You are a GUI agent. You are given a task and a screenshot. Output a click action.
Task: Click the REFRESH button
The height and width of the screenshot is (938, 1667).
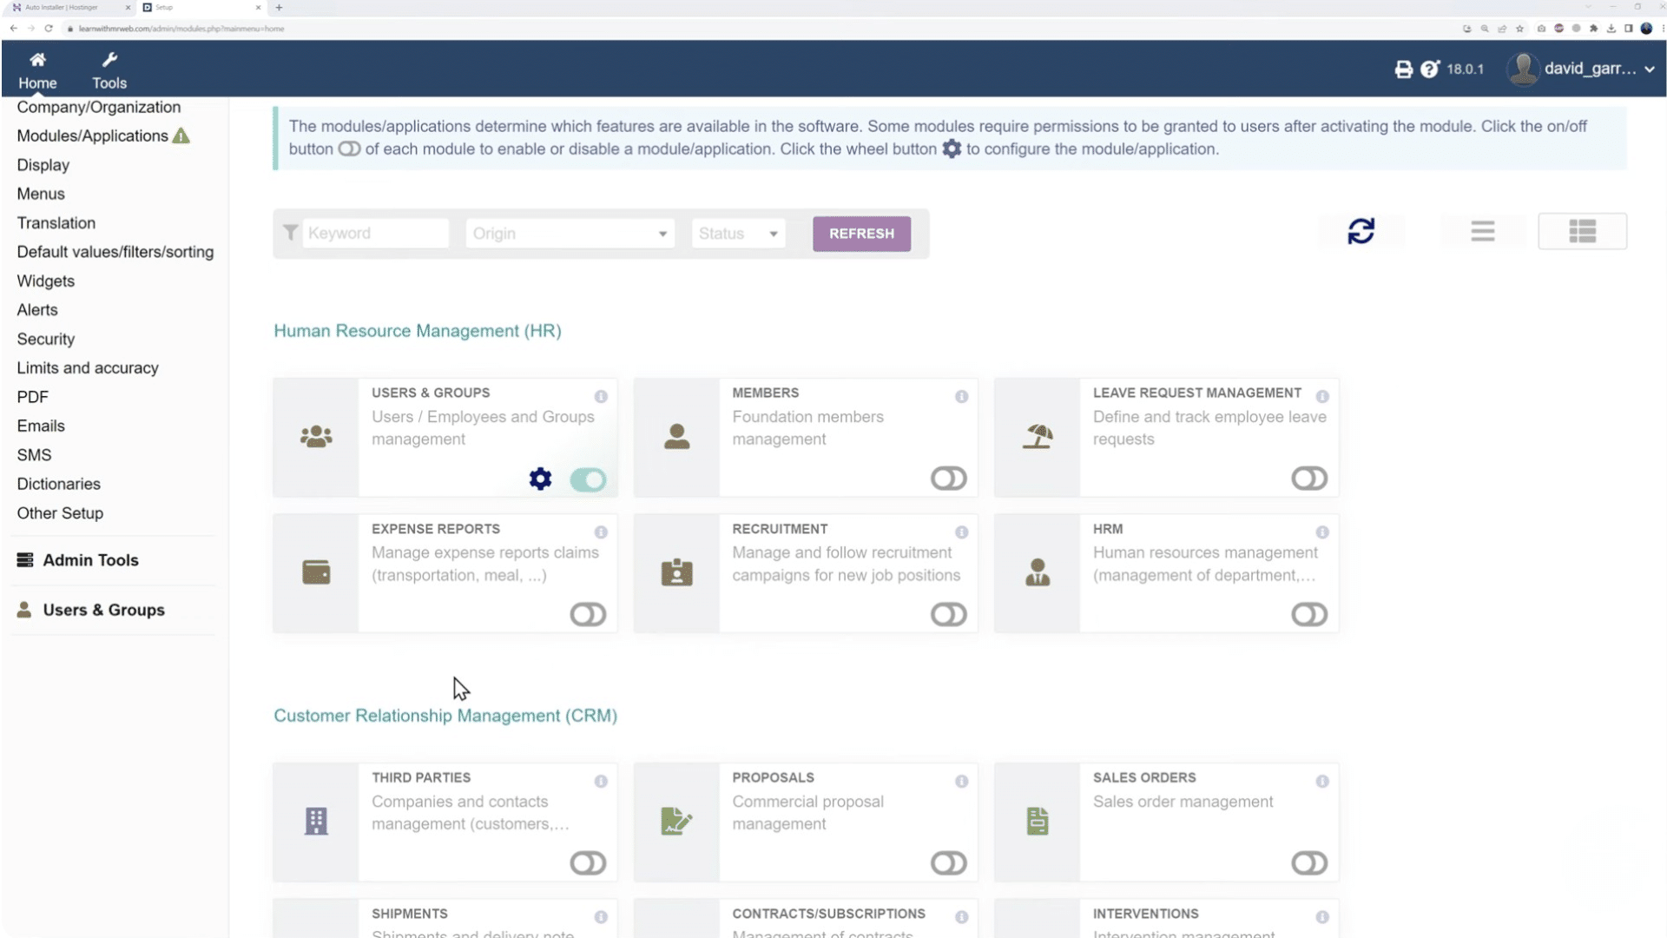[861, 234]
